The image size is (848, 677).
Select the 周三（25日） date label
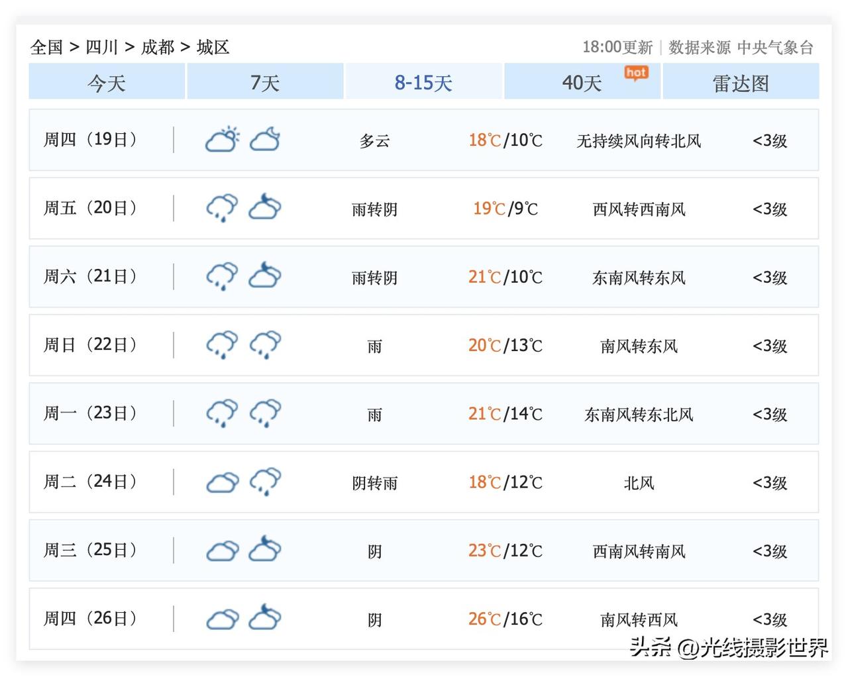pyautogui.click(x=91, y=550)
